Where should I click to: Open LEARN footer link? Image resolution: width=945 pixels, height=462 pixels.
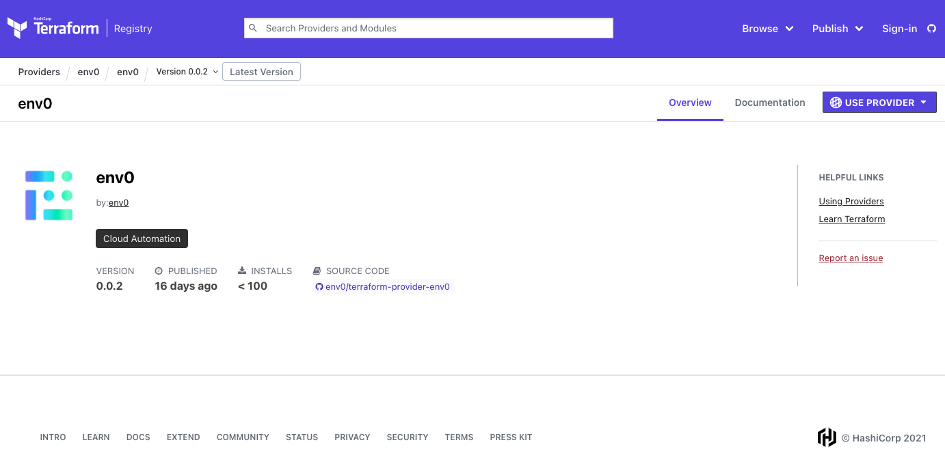click(x=96, y=437)
